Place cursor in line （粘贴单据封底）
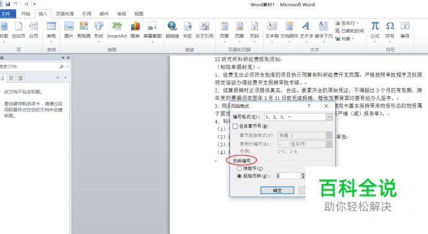 click(236, 67)
